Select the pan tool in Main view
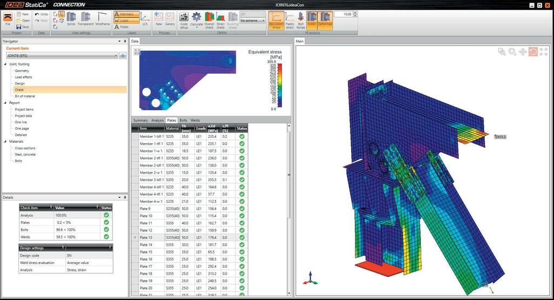554x300 pixels. click(x=523, y=52)
